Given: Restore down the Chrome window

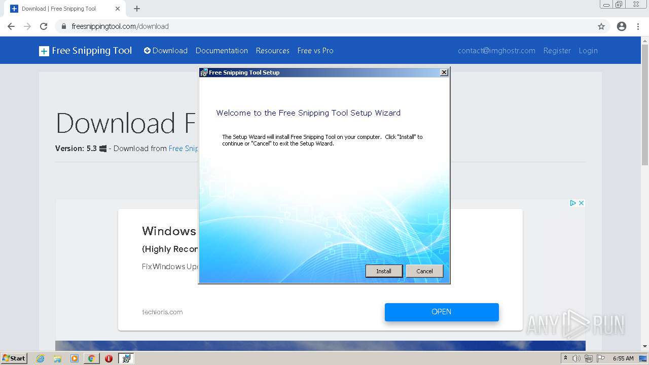Looking at the screenshot, I should coord(619,5).
